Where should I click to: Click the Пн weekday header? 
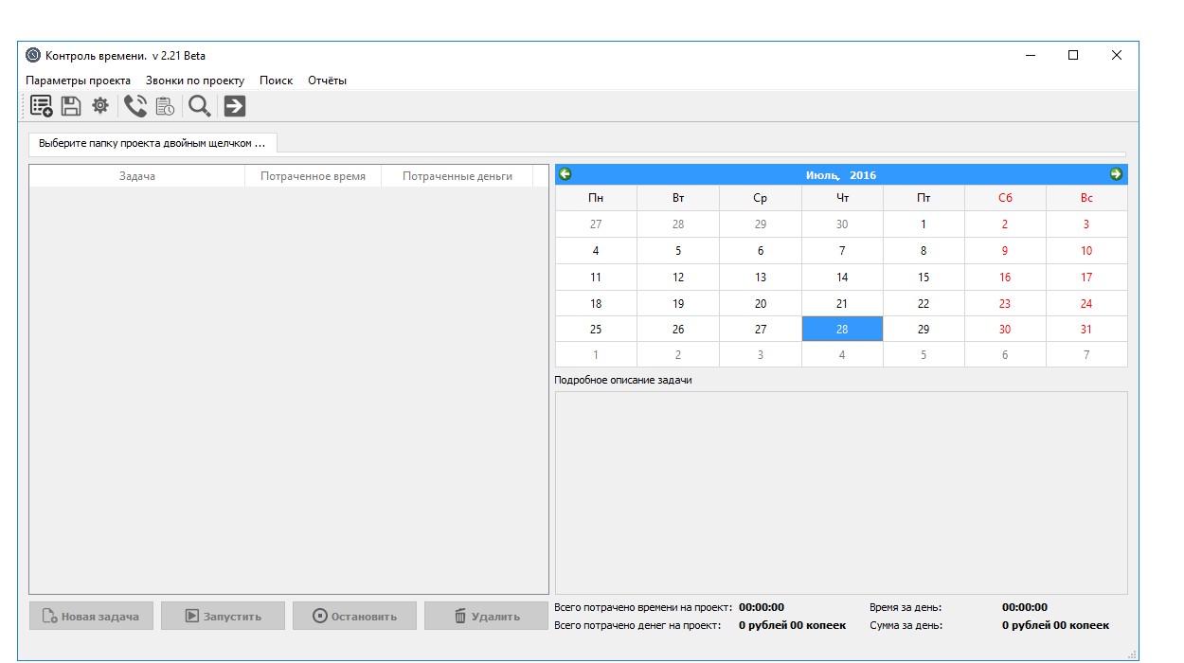[x=596, y=198]
